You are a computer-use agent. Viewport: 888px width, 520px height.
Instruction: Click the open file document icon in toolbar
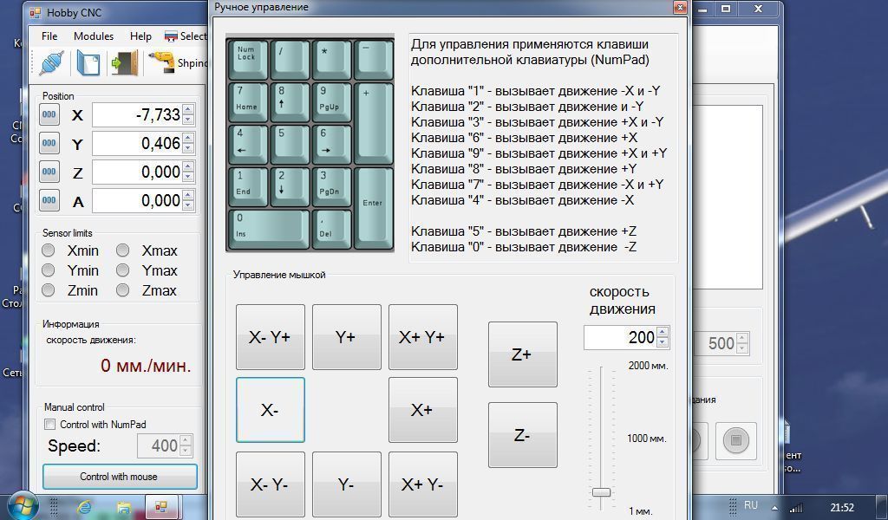click(88, 62)
